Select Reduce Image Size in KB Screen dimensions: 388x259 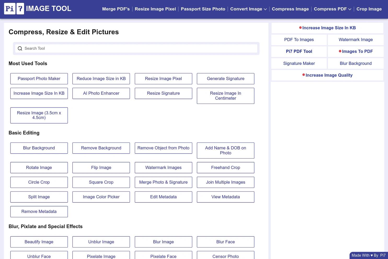[x=101, y=78]
